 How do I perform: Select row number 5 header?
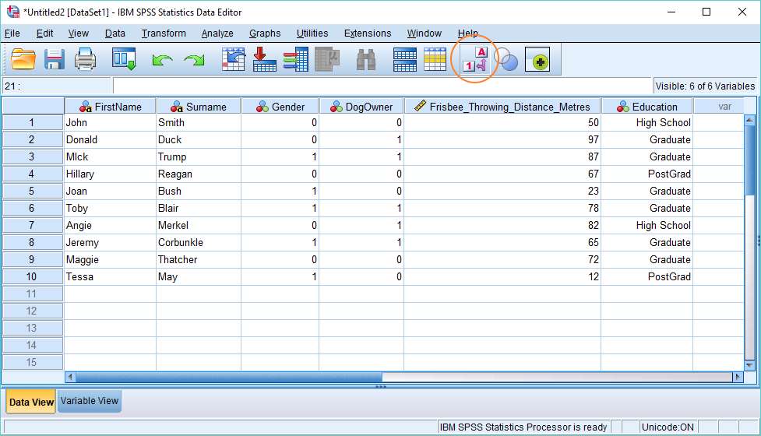coord(33,191)
